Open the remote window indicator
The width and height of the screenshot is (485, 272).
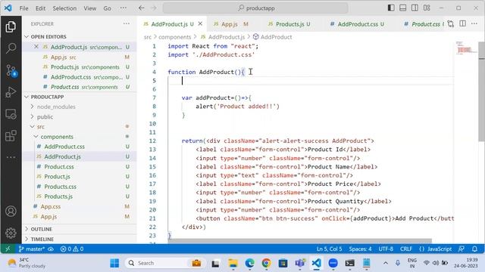(x=8, y=249)
